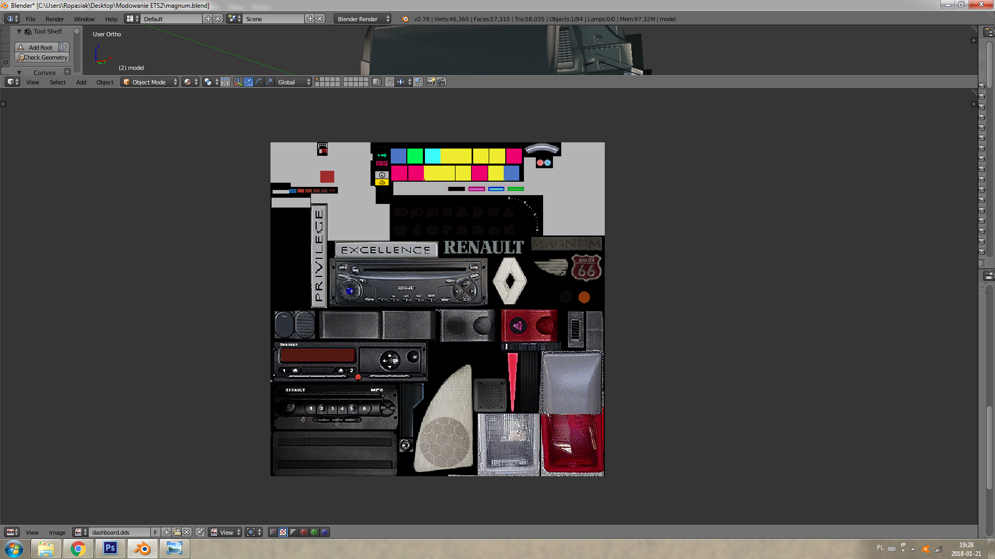Create a new image with plus icon
Screen dimensions: 995x559
[166, 533]
